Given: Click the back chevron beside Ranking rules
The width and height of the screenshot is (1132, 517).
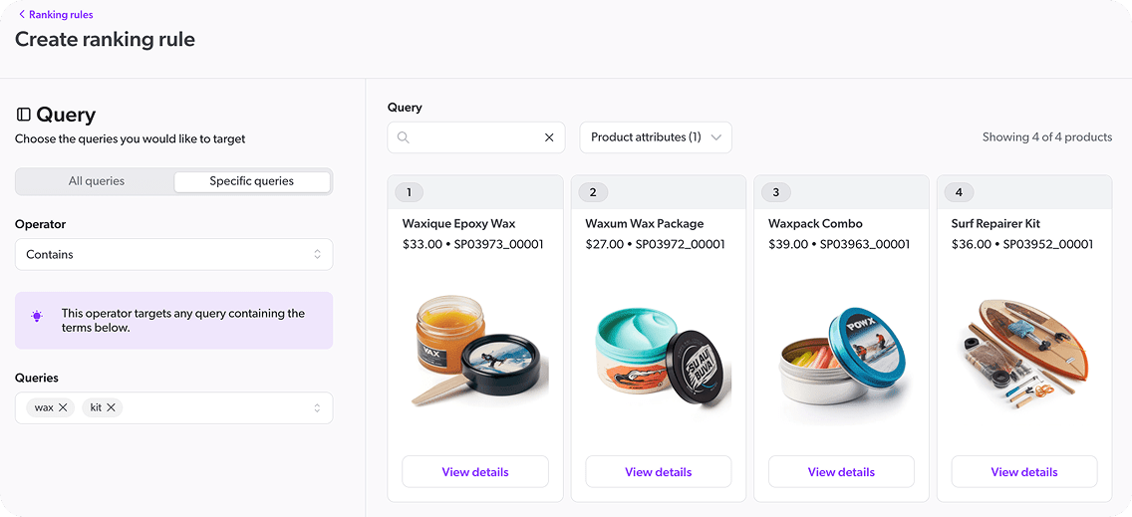Looking at the screenshot, I should coord(22,15).
